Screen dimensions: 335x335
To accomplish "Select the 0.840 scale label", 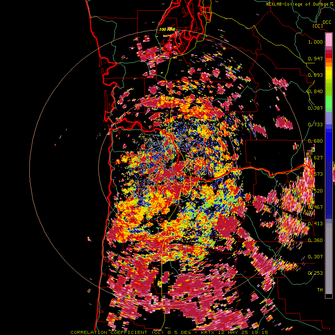I will (x=315, y=92).
